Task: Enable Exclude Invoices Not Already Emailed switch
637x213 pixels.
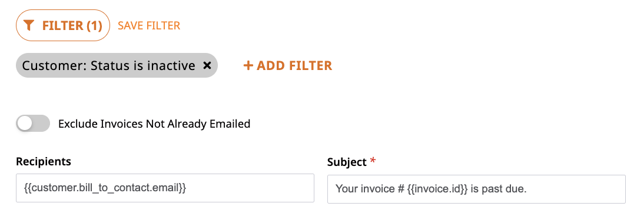Action: click(33, 124)
